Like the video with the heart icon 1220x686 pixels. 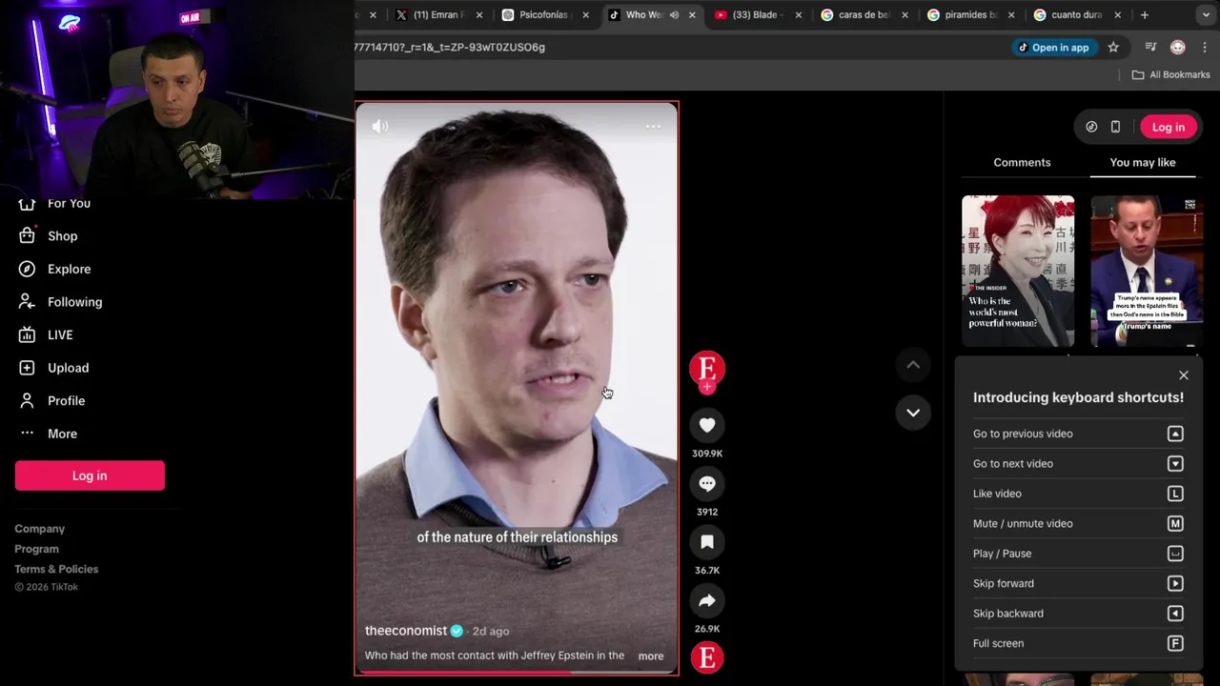pyautogui.click(x=707, y=426)
